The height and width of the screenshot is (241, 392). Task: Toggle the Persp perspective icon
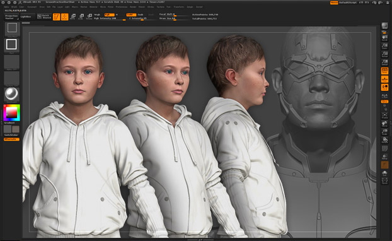coord(384,71)
